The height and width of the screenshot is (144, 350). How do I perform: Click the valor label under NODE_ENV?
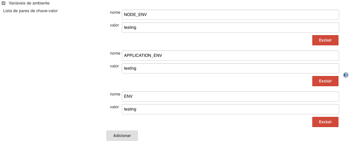[x=114, y=25]
